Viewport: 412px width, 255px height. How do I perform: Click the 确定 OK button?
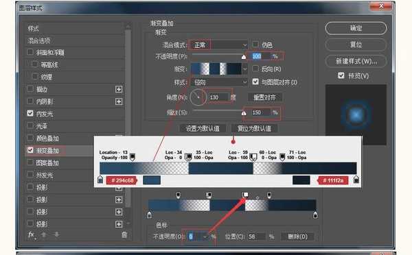(x=356, y=28)
